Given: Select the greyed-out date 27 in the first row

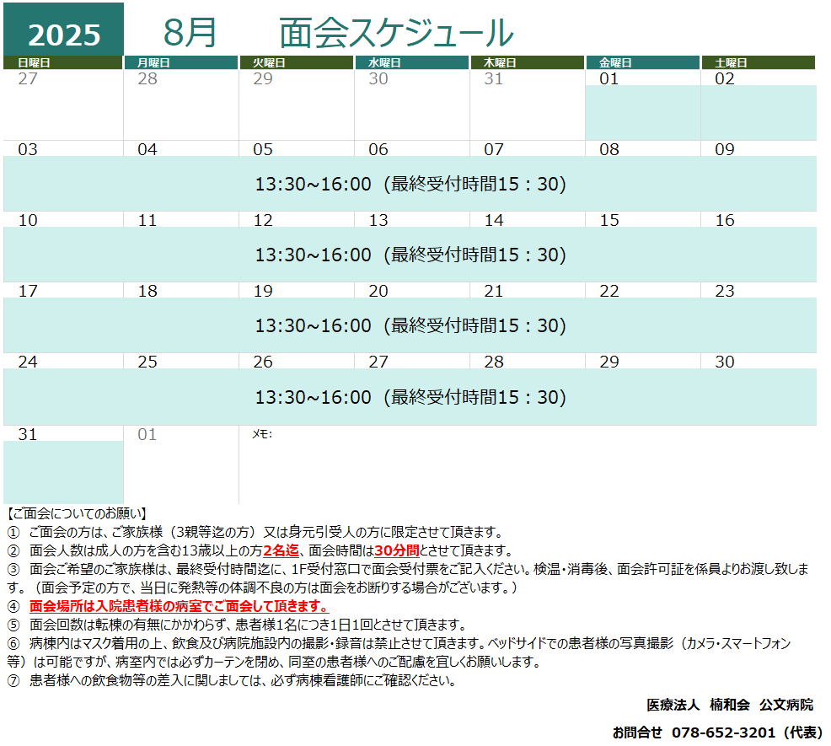Looking at the screenshot, I should coord(28,79).
